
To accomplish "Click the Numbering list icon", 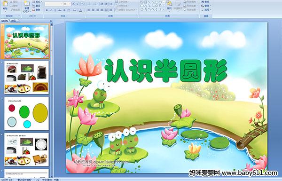I will 95,4.
